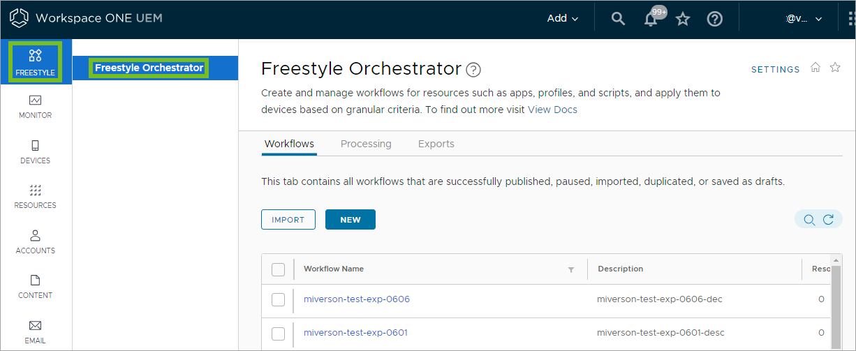
Task: View notifications bell with 99+ badge
Action: [x=652, y=17]
